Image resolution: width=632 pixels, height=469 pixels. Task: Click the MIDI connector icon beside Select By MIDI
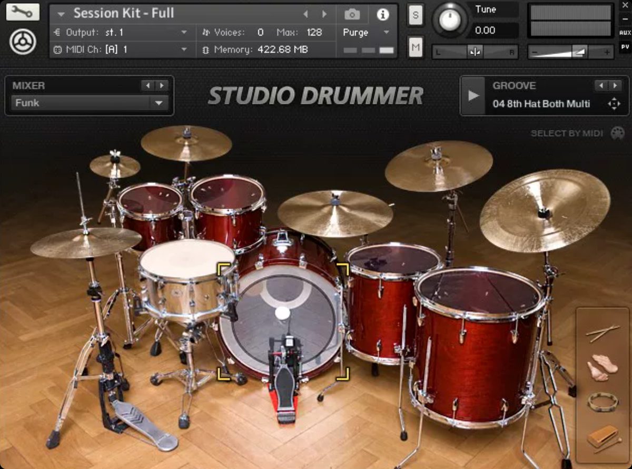[617, 133]
